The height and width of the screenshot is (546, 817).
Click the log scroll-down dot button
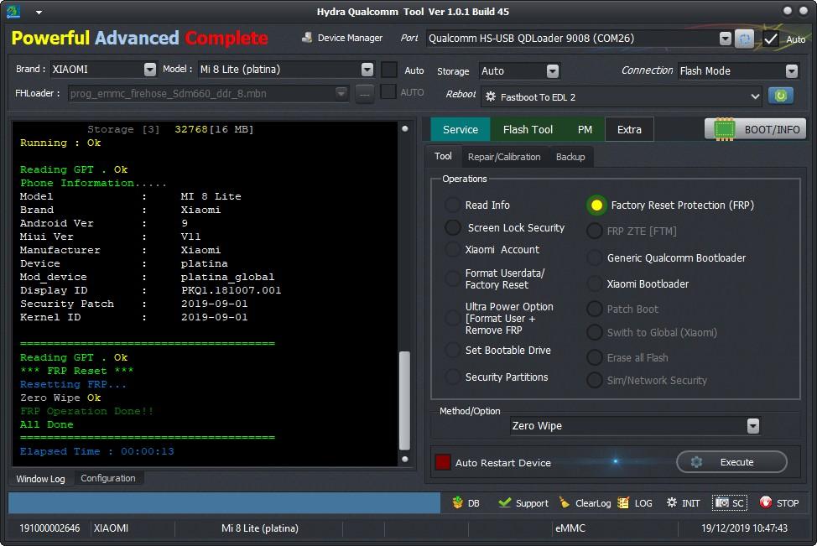pos(405,459)
